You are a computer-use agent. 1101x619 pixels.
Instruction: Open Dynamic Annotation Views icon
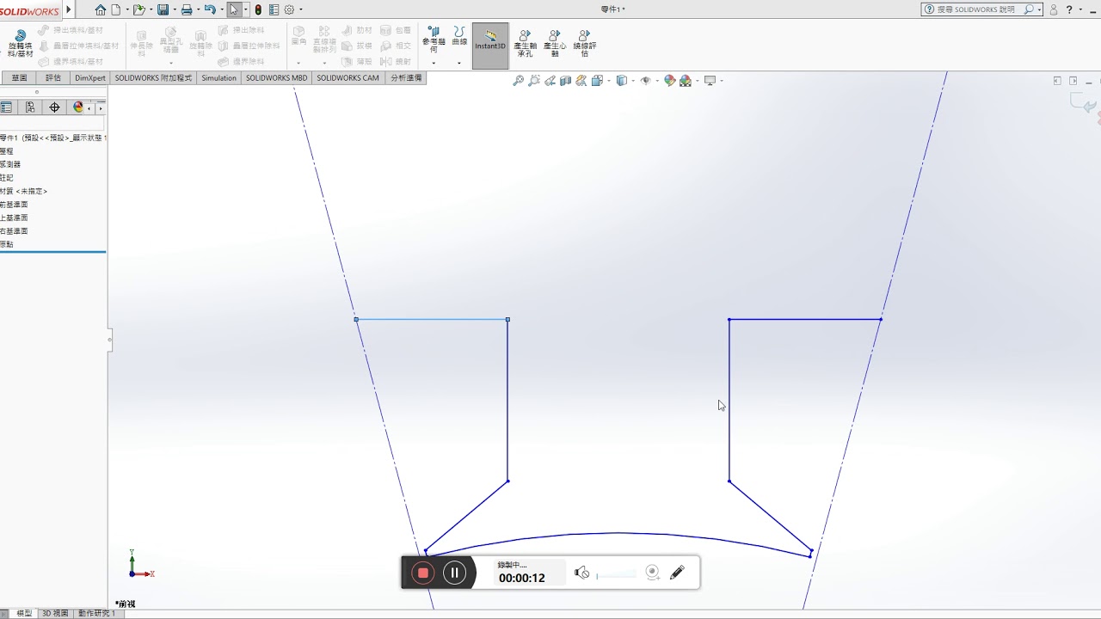pos(581,81)
